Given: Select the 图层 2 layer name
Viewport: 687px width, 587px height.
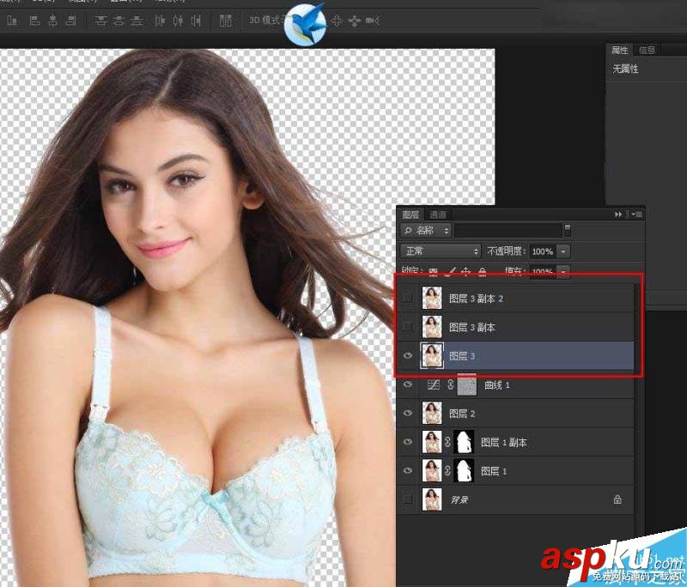Looking at the screenshot, I should (x=462, y=414).
